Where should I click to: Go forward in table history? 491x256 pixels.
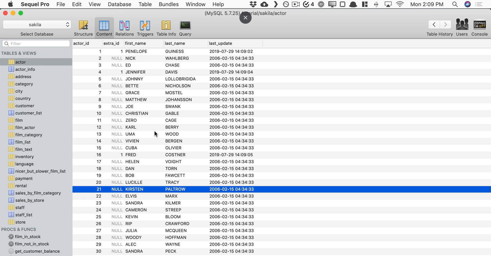(445, 25)
